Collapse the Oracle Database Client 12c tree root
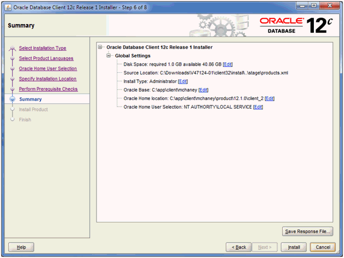The height and width of the screenshot is (258, 344). pos(100,47)
